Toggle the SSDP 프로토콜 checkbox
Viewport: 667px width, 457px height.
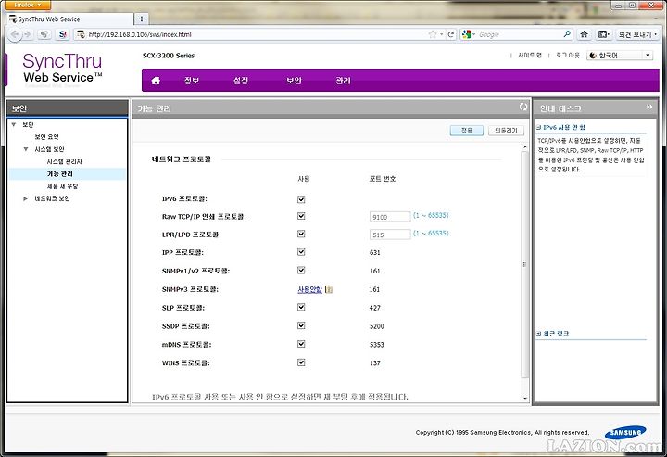pyautogui.click(x=301, y=325)
